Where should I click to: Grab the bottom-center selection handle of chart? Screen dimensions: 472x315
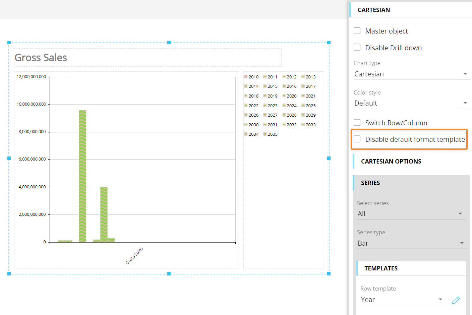169,274
